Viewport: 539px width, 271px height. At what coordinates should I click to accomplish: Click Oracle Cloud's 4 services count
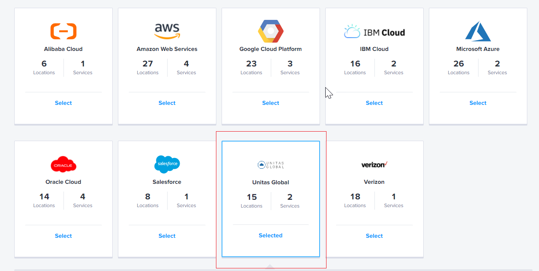point(83,197)
